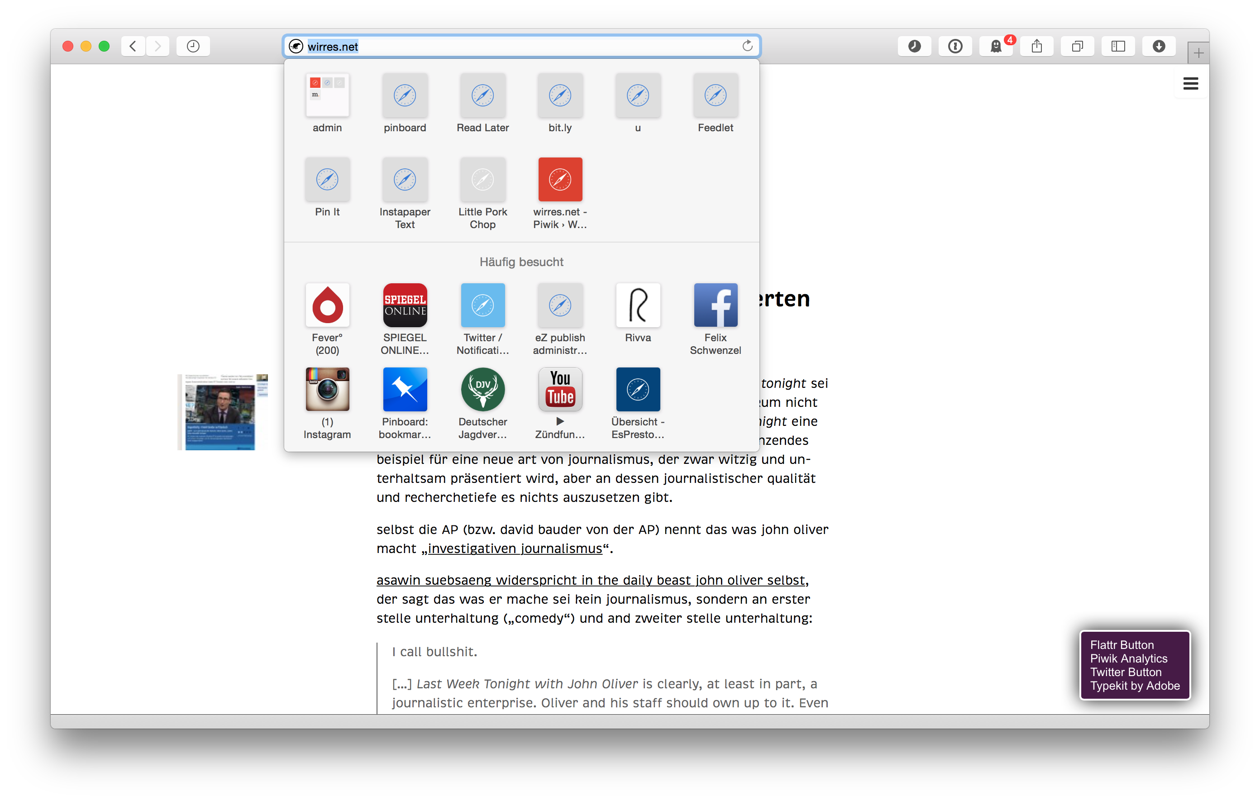Click the Share toolbar button
Viewport: 1260px width, 801px height.
click(x=1036, y=46)
